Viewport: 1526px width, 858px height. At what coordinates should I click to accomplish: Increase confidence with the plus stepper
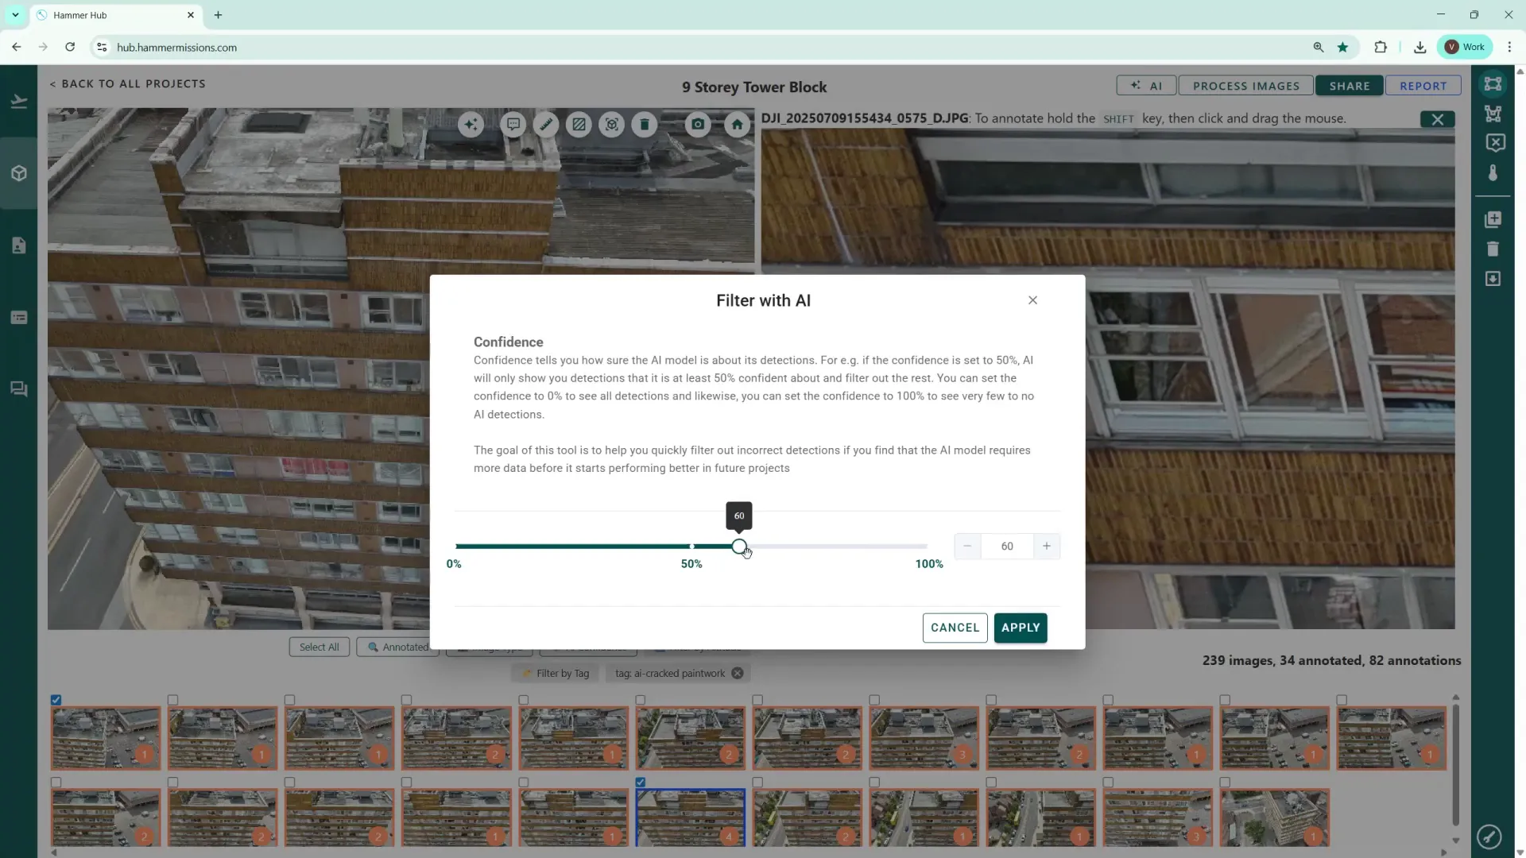click(1047, 547)
